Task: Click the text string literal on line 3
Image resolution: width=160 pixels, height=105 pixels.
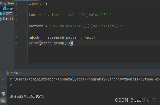Action: pyautogui.click(x=78, y=15)
